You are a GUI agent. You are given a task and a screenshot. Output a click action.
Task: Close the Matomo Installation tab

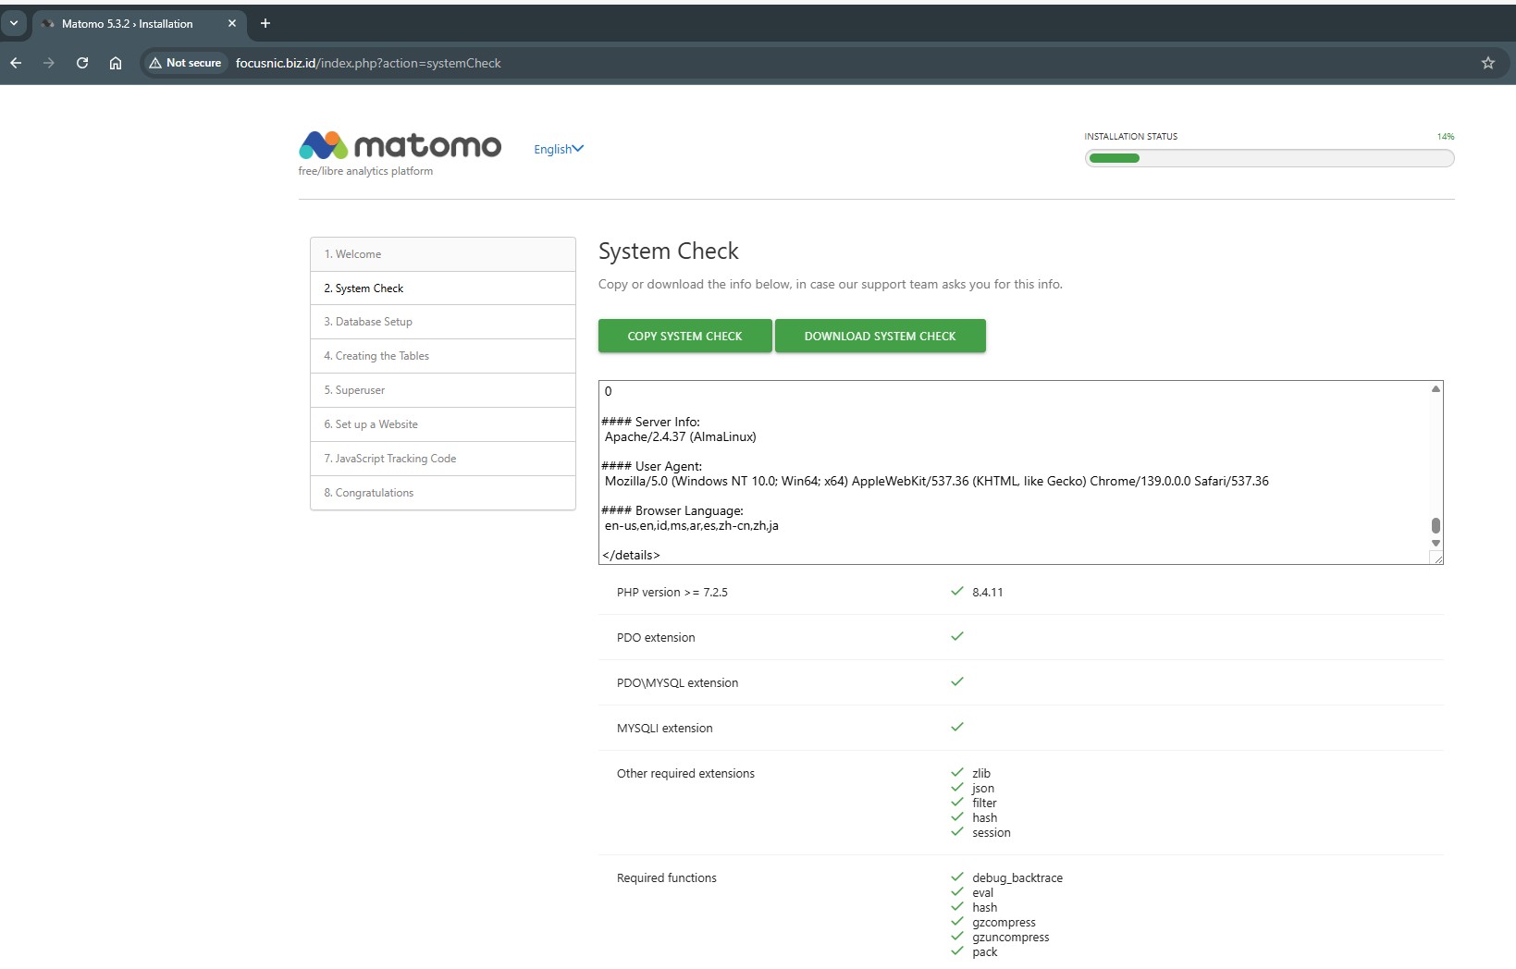[232, 23]
